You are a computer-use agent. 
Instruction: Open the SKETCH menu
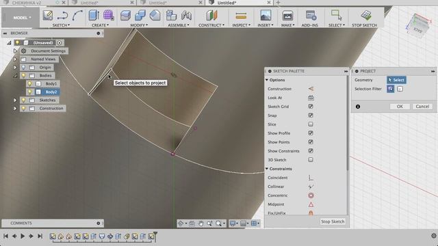61,25
